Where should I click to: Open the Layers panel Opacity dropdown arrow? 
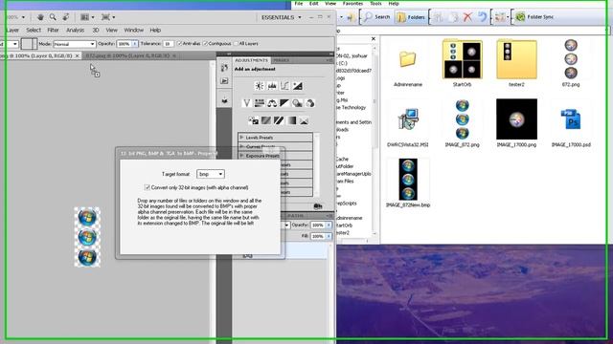click(329, 226)
